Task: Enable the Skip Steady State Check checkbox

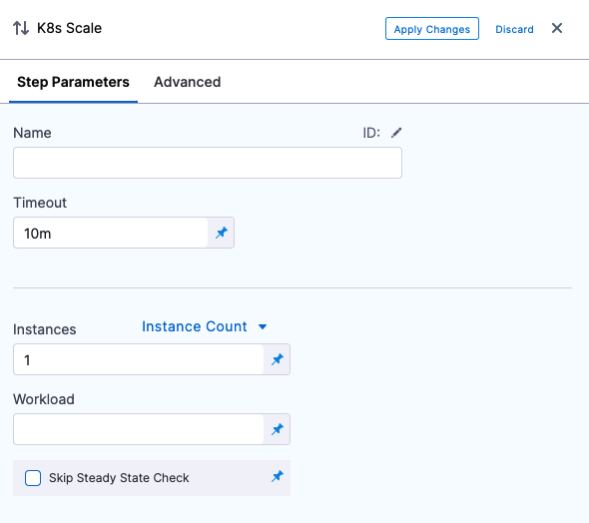Action: pyautogui.click(x=33, y=478)
